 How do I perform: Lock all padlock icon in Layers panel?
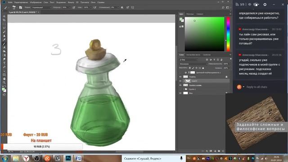203,68
